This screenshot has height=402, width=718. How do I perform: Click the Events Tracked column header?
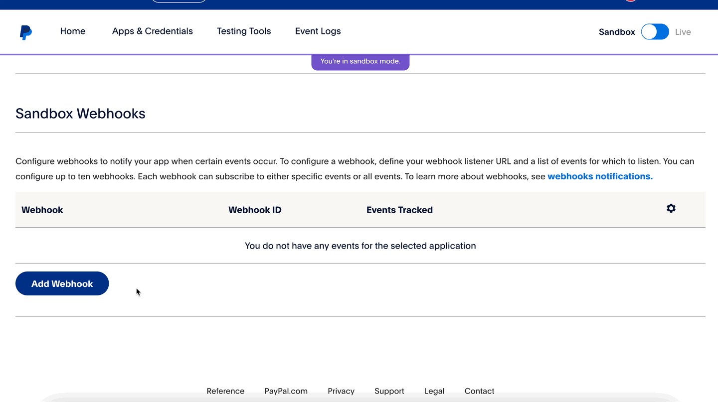[x=399, y=210]
